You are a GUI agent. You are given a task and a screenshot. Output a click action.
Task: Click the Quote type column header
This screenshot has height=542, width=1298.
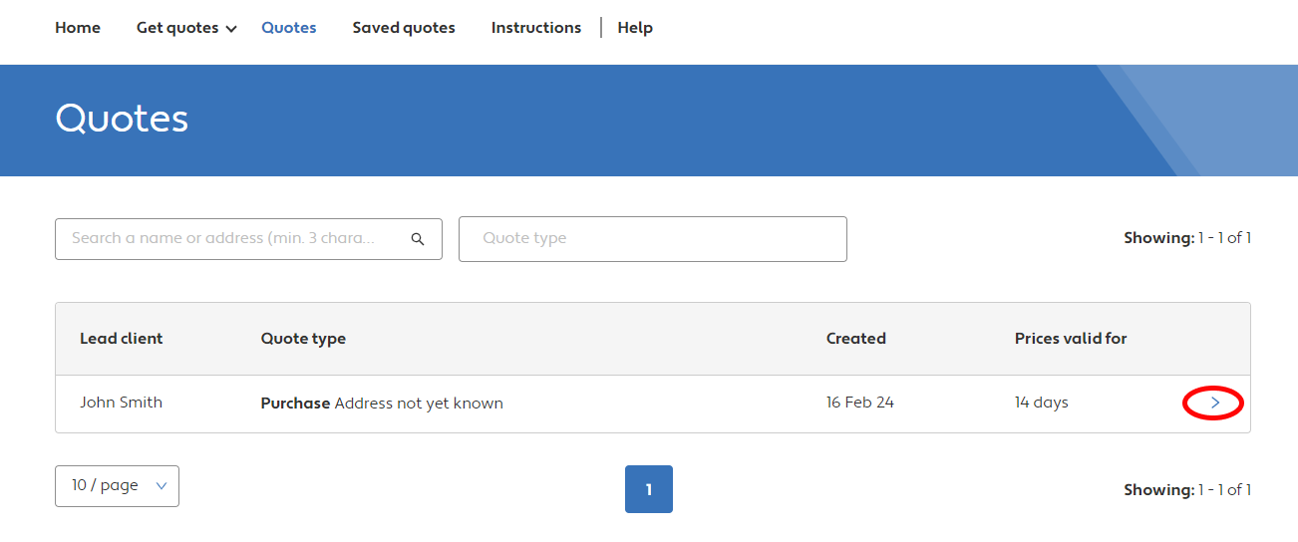coord(303,339)
